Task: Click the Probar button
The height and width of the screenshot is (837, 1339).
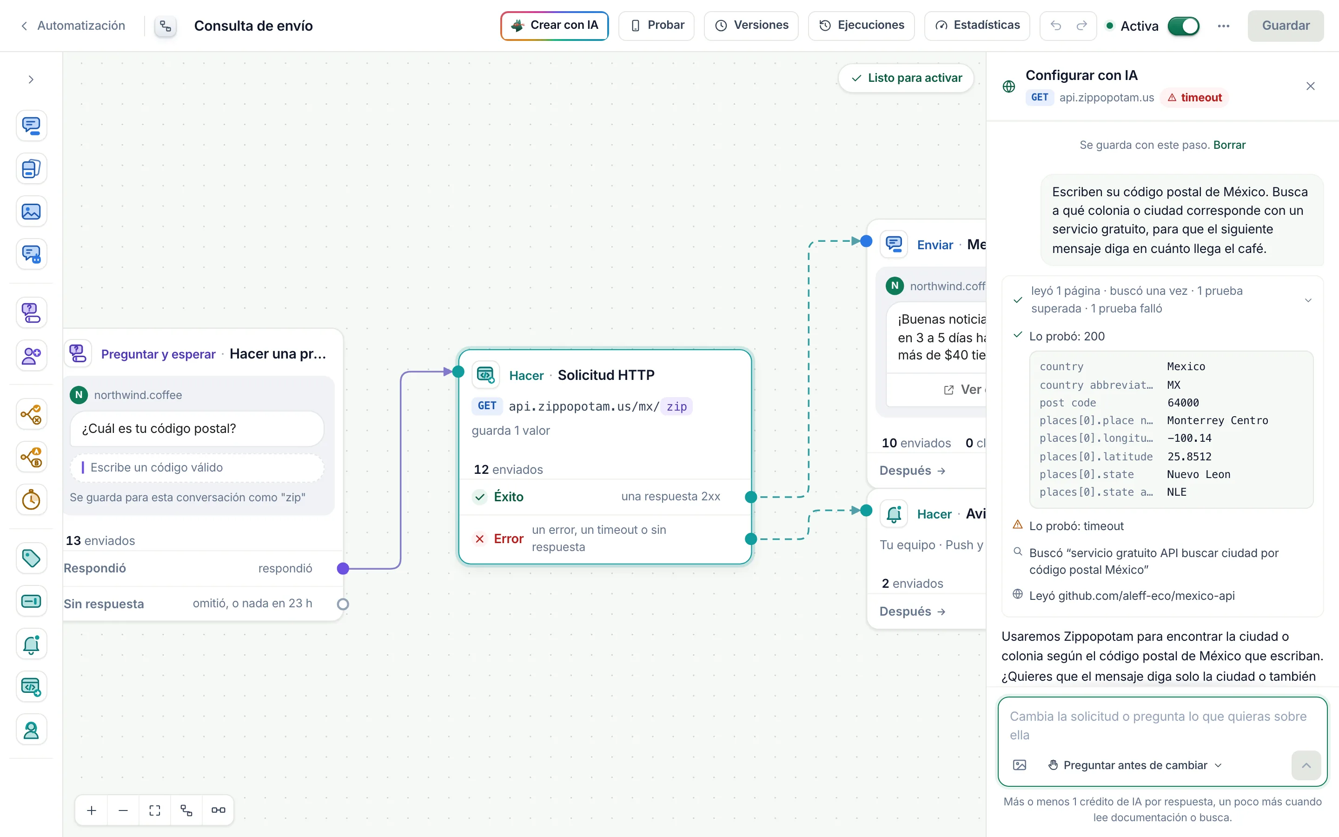Action: tap(656, 26)
